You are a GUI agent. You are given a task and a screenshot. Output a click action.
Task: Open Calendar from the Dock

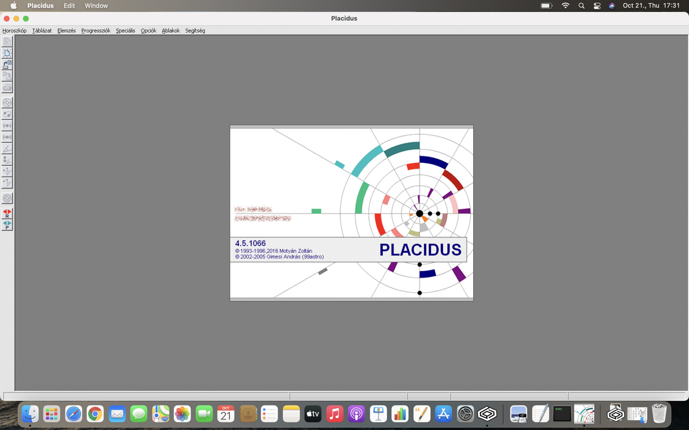click(x=226, y=414)
